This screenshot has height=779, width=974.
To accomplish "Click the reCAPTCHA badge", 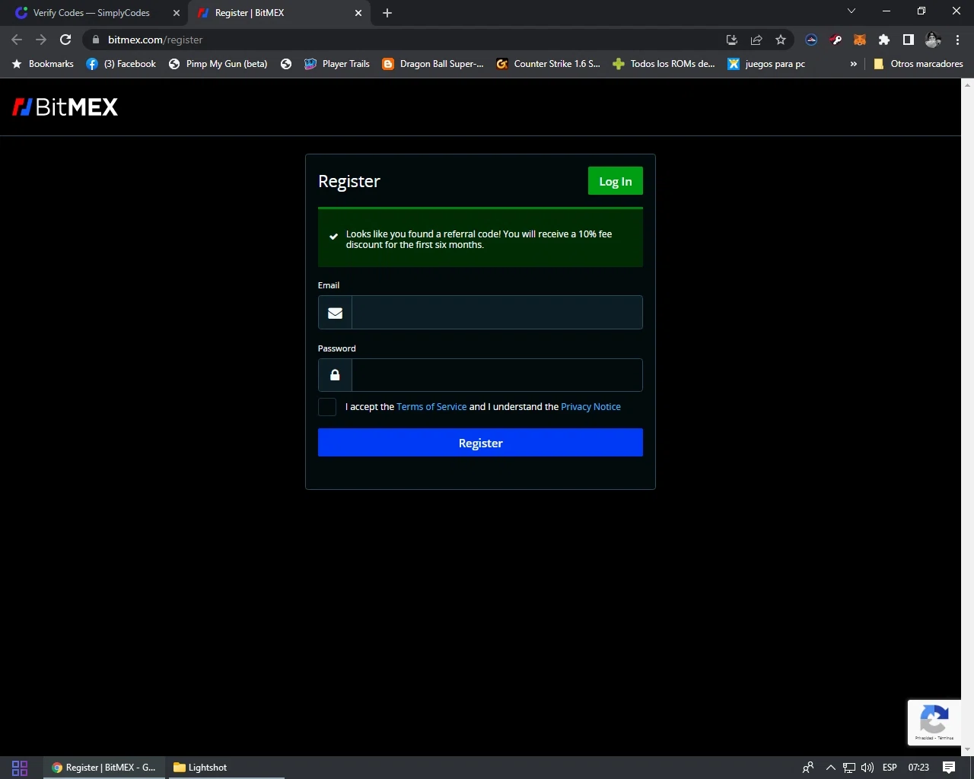I will [934, 722].
